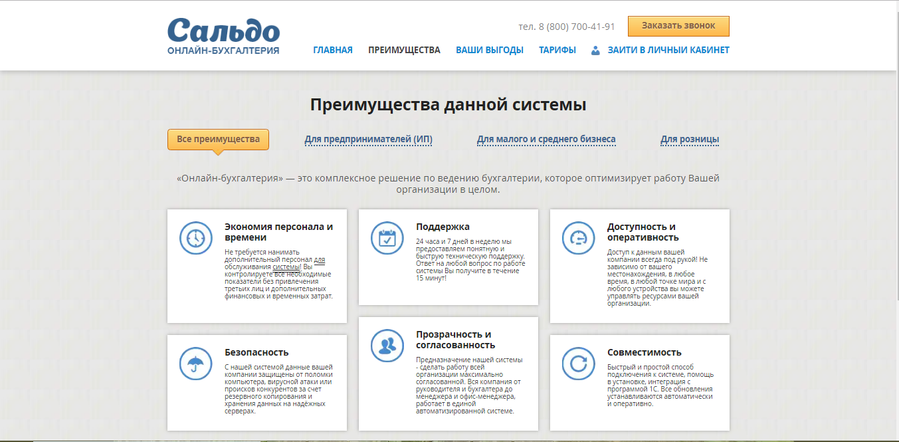Switch to Для предпринимателей (ИП) tab
This screenshot has height=442, width=899.
pyautogui.click(x=368, y=140)
